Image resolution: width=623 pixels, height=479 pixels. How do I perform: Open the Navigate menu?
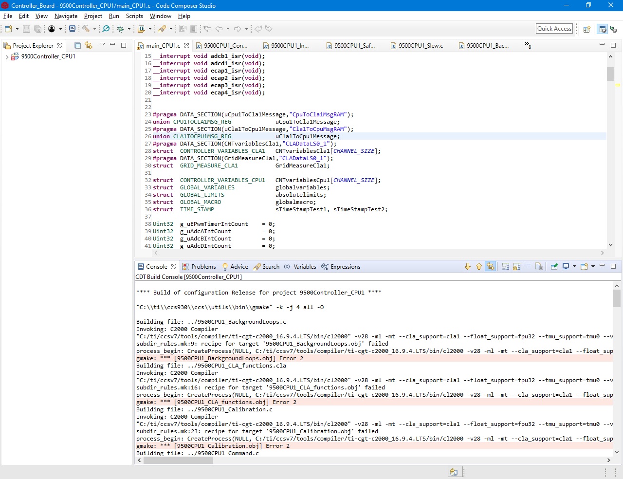click(66, 16)
